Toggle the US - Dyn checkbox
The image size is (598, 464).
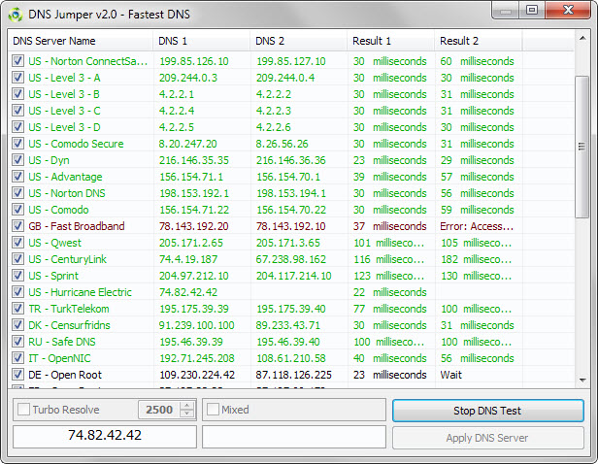[17, 160]
